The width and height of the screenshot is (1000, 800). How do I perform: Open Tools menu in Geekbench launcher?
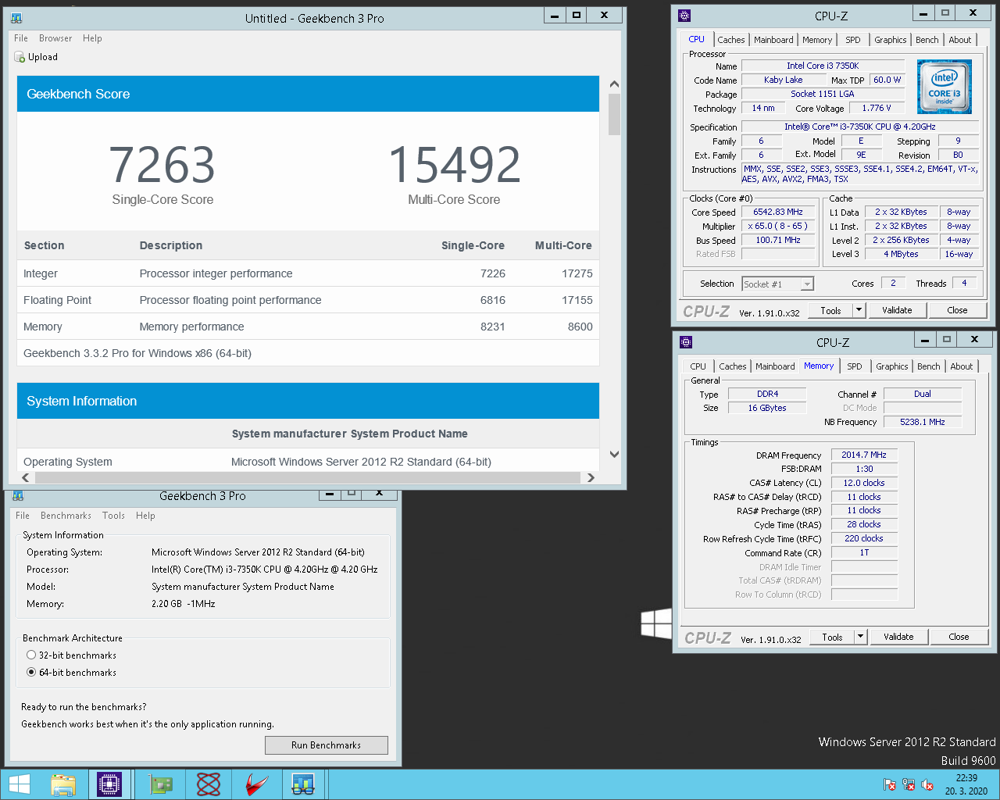113,516
